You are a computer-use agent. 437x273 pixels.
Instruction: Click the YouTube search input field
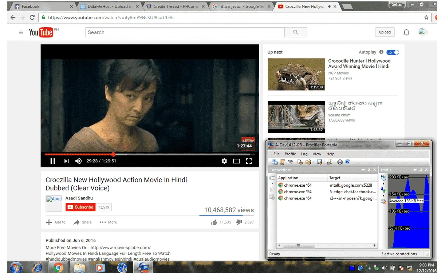pyautogui.click(x=185, y=32)
